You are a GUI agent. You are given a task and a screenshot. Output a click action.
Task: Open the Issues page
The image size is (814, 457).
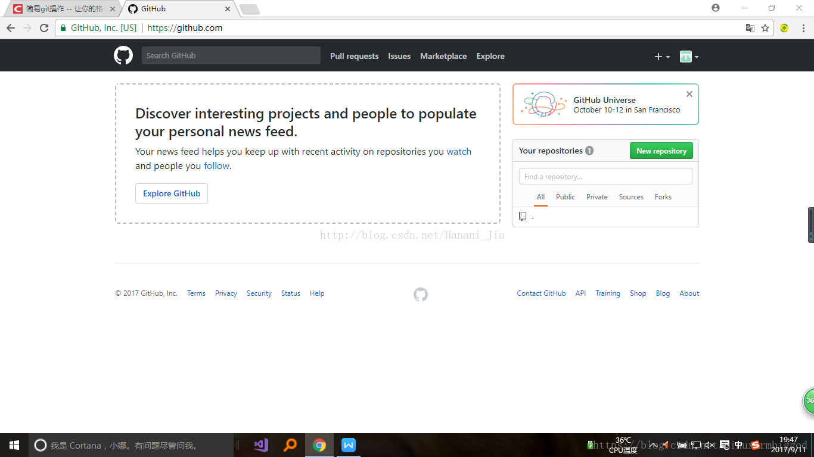[x=399, y=56]
